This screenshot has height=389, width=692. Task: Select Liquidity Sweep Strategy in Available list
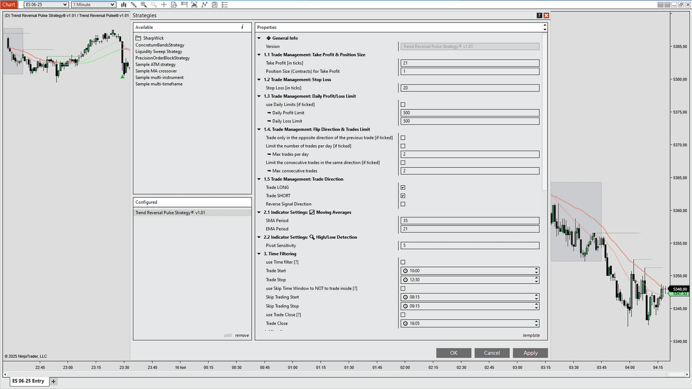point(159,52)
